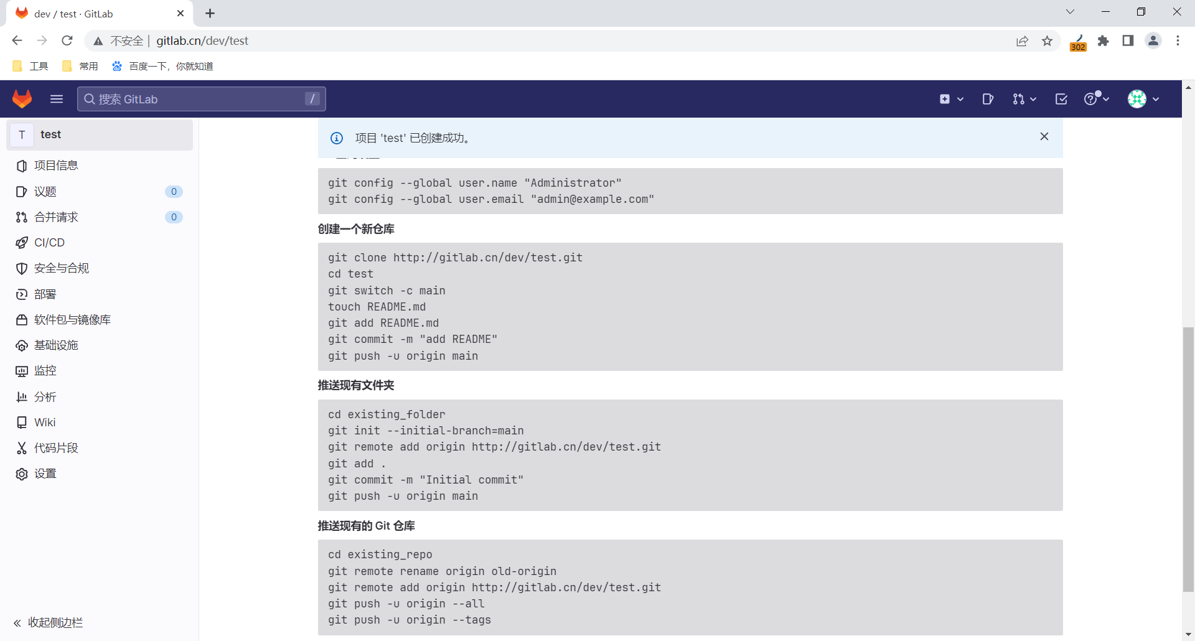The width and height of the screenshot is (1195, 641).
Task: Click the 议题 count badge
Action: [174, 192]
